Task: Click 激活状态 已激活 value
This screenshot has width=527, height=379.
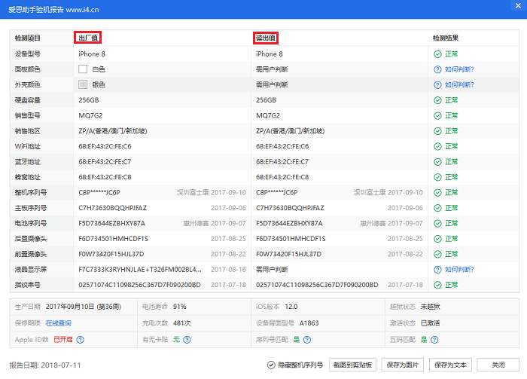Action: [430, 323]
